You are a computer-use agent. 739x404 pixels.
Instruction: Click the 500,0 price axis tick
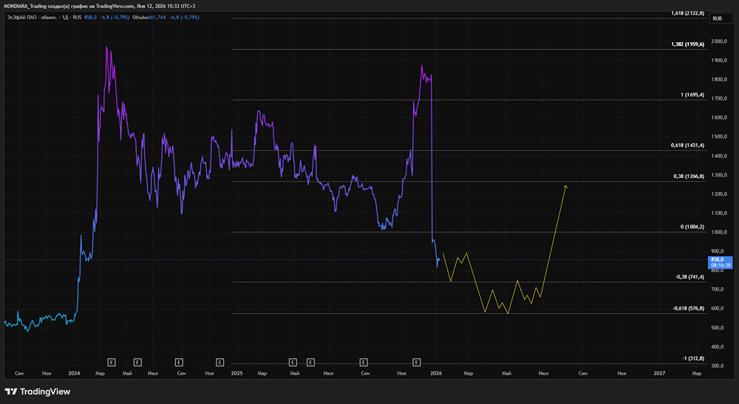click(x=719, y=328)
